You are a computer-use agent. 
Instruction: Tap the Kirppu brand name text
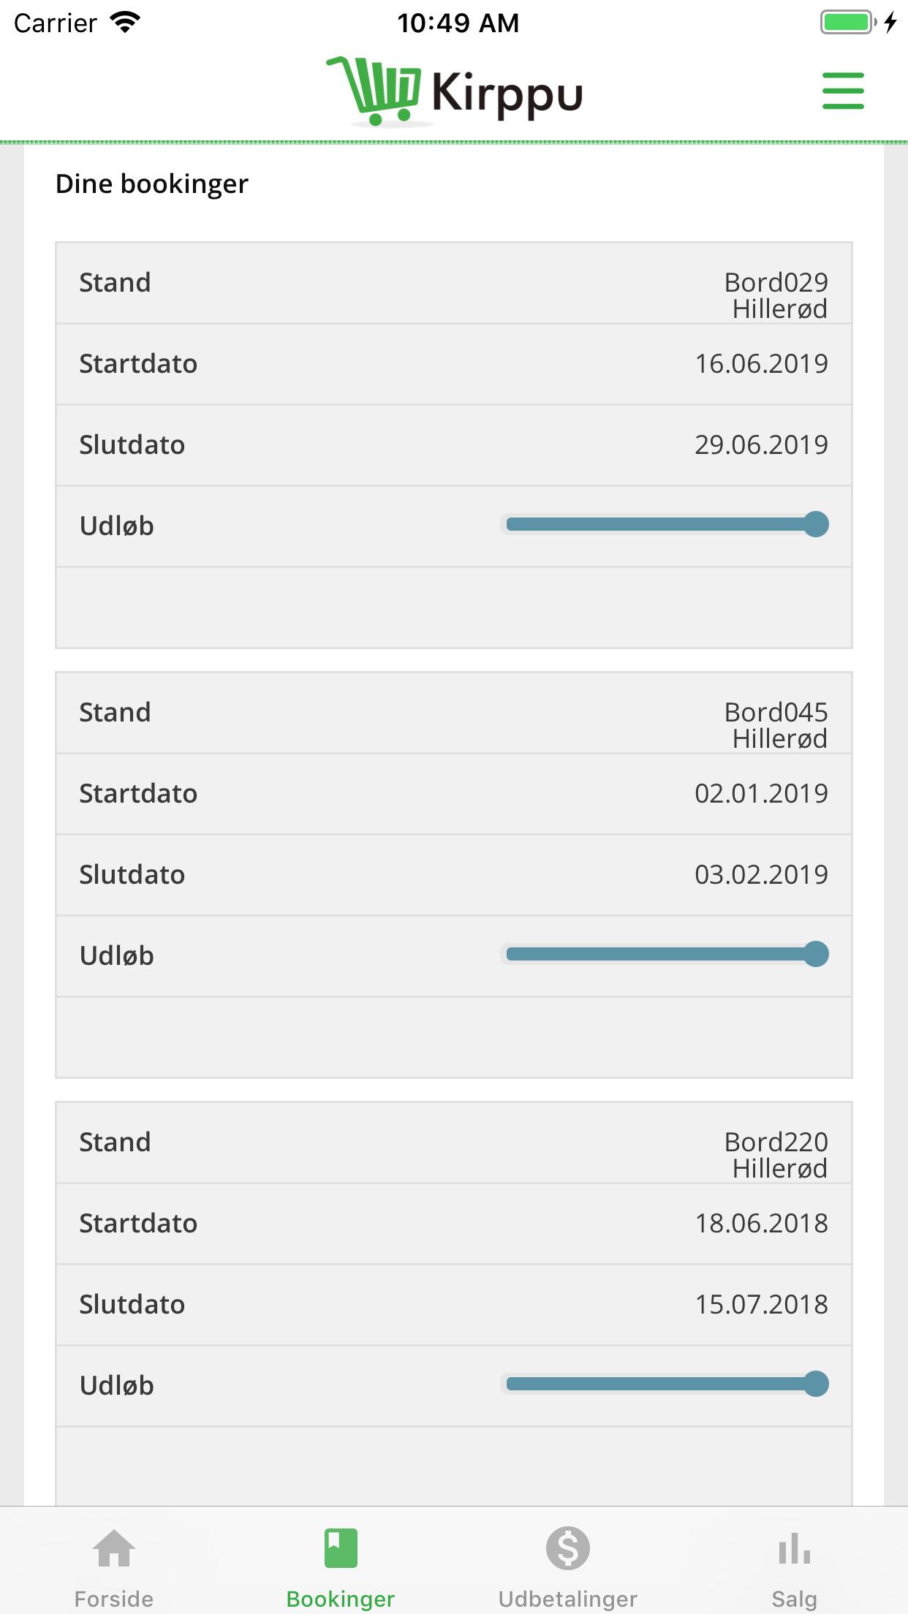click(507, 95)
